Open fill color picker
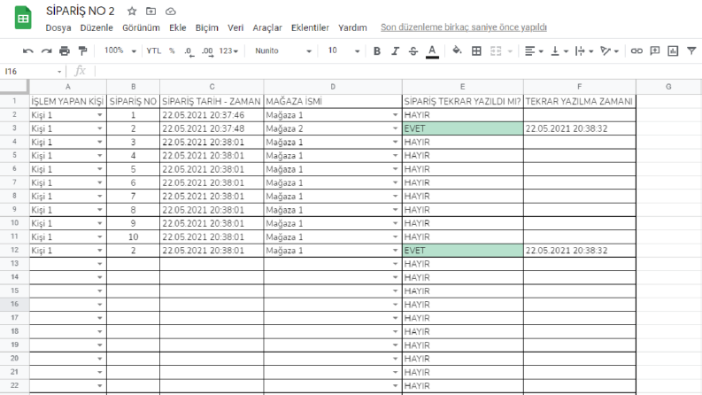 (457, 50)
